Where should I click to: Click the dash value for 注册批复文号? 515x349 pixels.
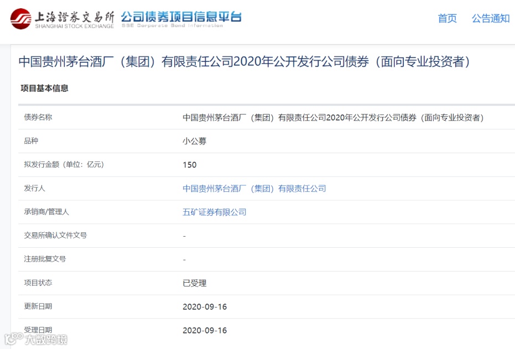[184, 260]
